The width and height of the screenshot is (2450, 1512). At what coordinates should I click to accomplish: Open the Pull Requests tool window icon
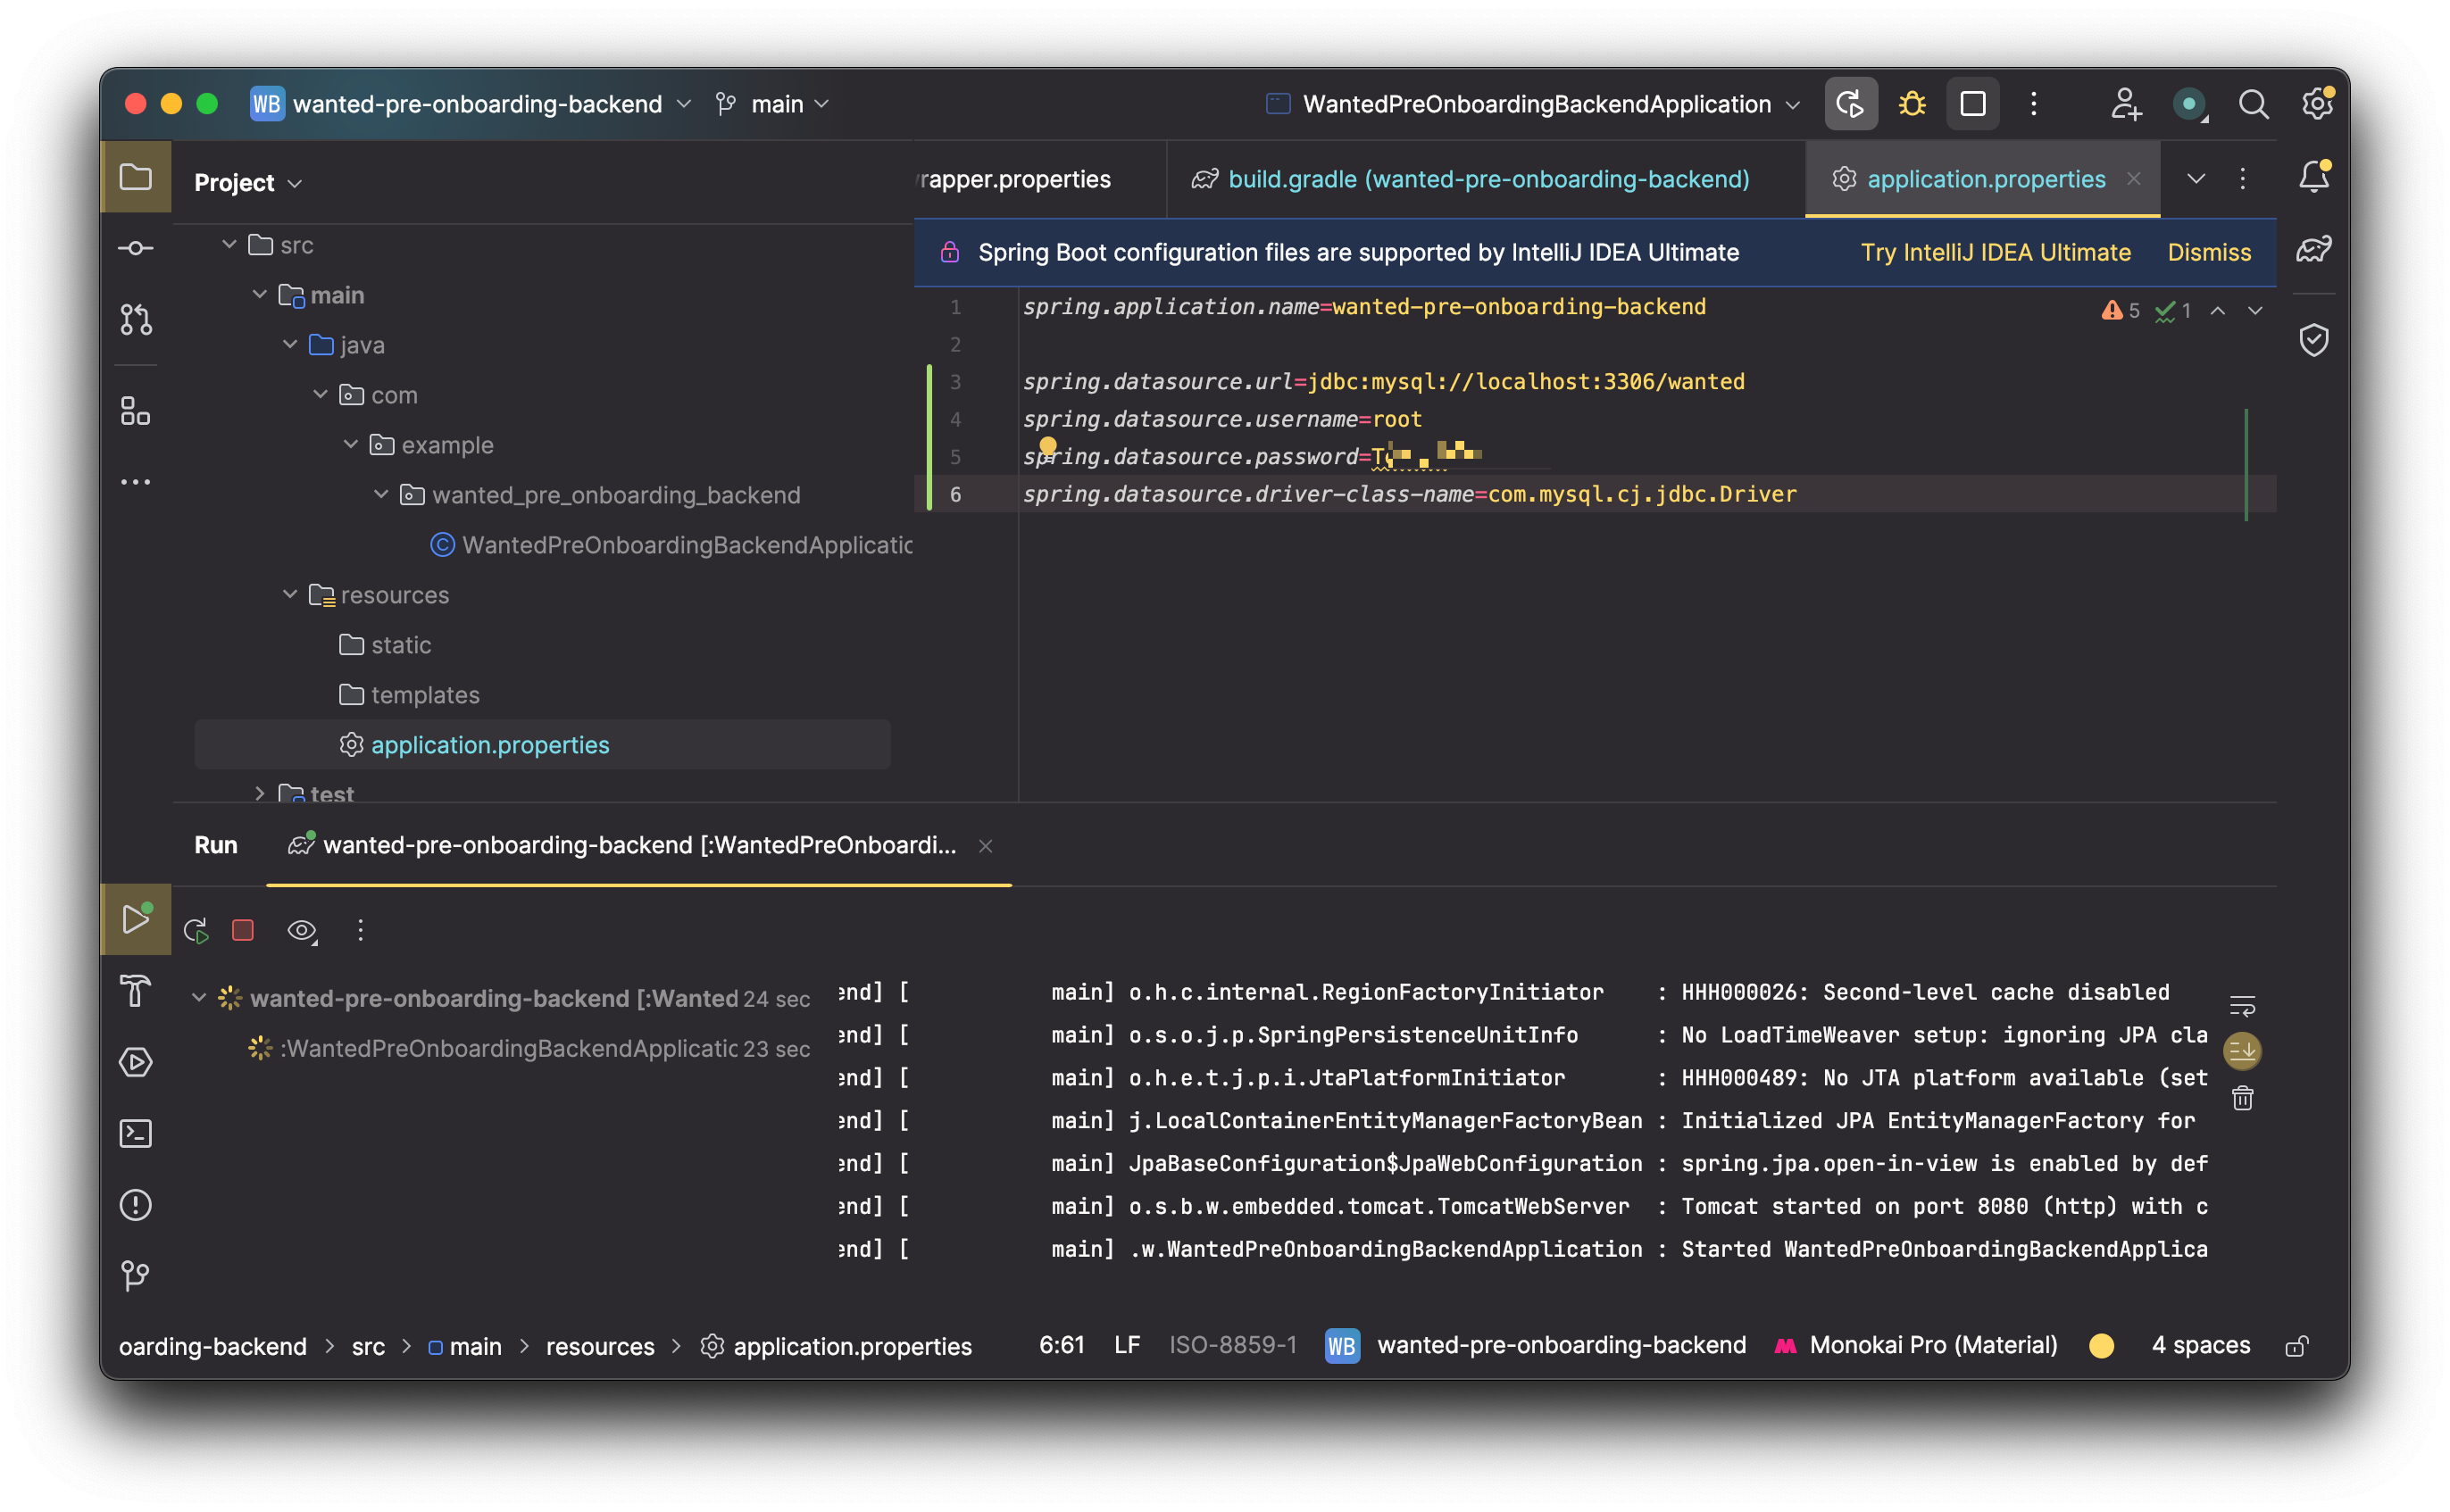click(x=135, y=319)
